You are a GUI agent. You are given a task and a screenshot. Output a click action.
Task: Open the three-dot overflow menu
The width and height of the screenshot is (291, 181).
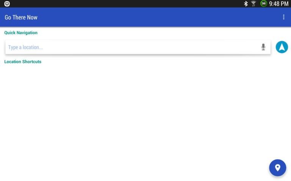[x=283, y=17]
